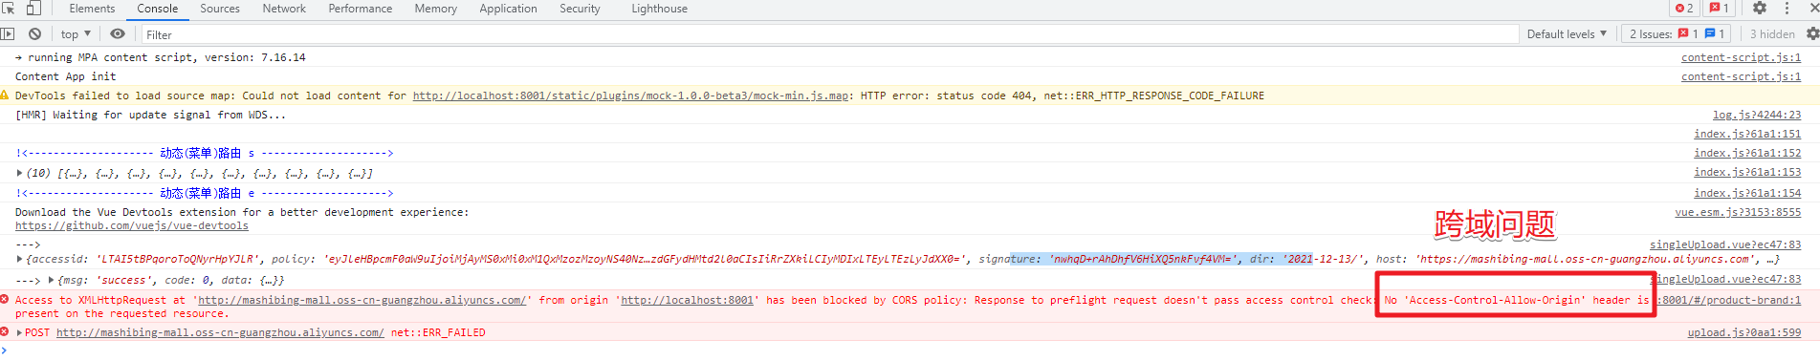This screenshot has height=361, width=1820.
Task: Open the mashibing-mall OSS URL in CORS error
Action: [x=362, y=300]
